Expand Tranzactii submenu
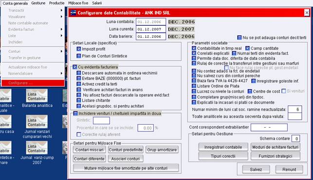313x180 pixels. [x=33, y=10]
